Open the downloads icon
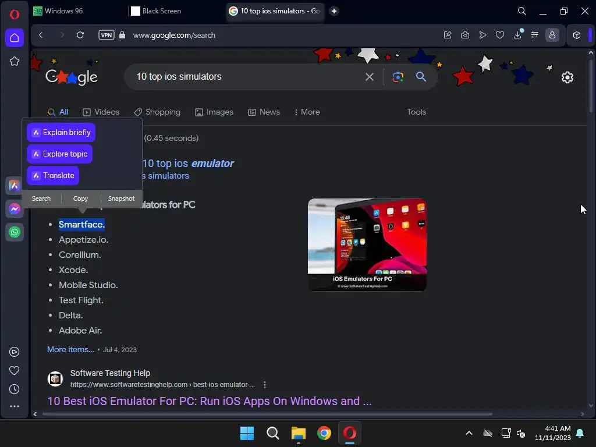596x447 pixels. 517,35
